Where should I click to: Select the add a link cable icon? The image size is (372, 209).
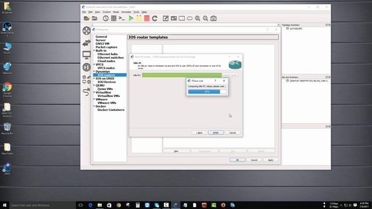click(87, 92)
